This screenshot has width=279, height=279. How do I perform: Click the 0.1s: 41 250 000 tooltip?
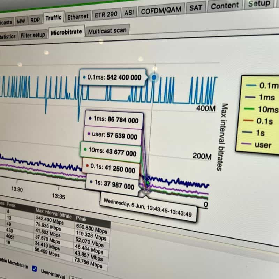point(111,168)
